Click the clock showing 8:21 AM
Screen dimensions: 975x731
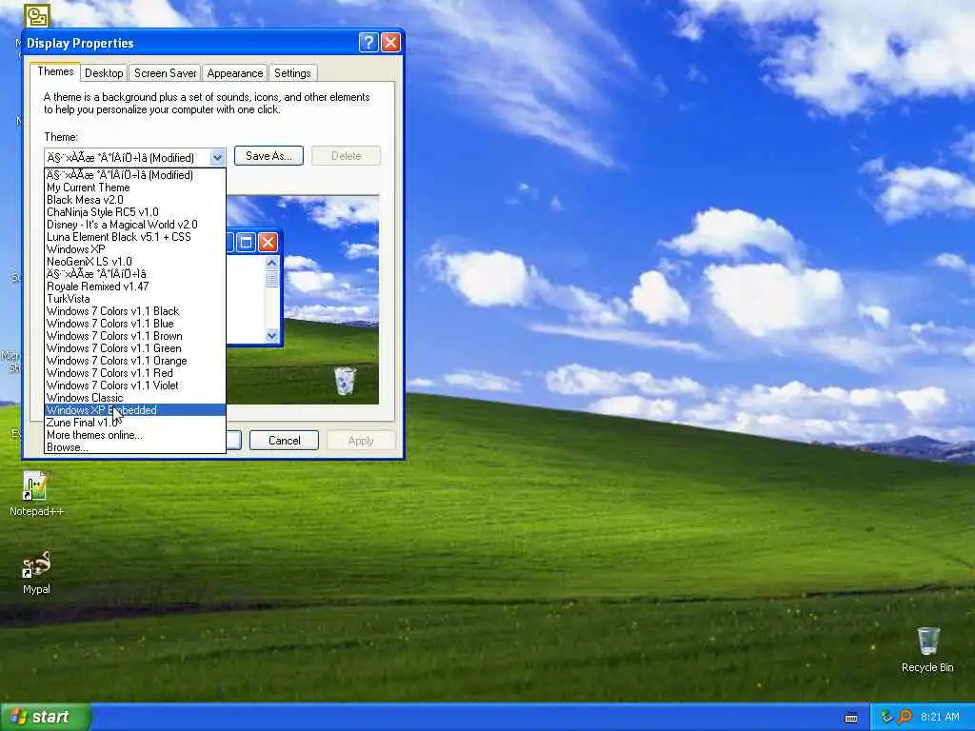[940, 717]
